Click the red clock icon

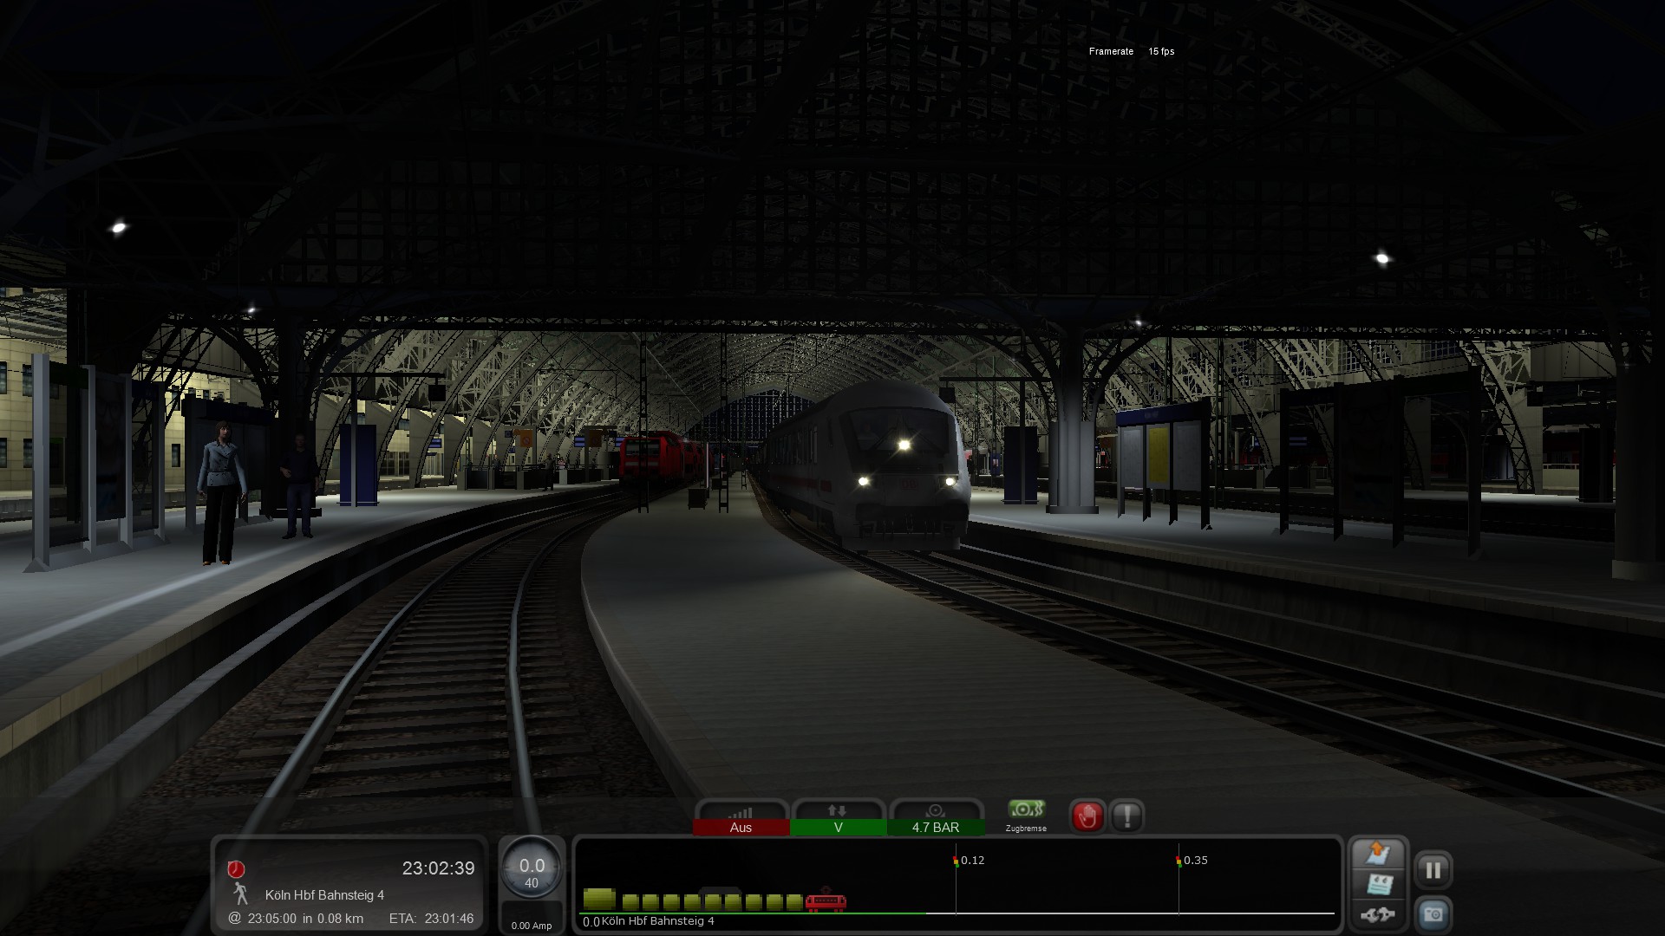(236, 869)
